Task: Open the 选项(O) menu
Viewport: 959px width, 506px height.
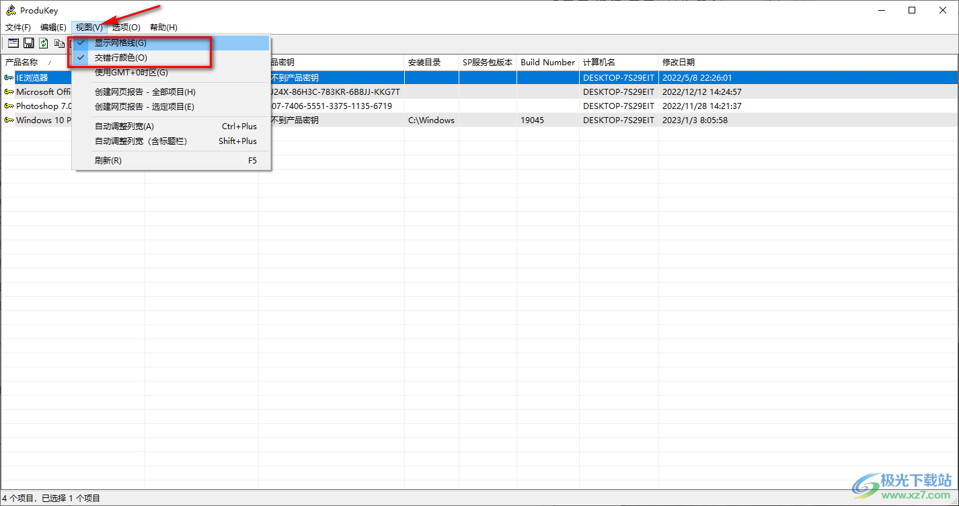Action: [126, 28]
